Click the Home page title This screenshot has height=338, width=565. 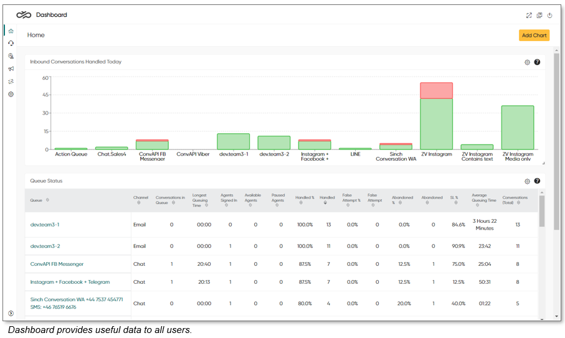36,35
